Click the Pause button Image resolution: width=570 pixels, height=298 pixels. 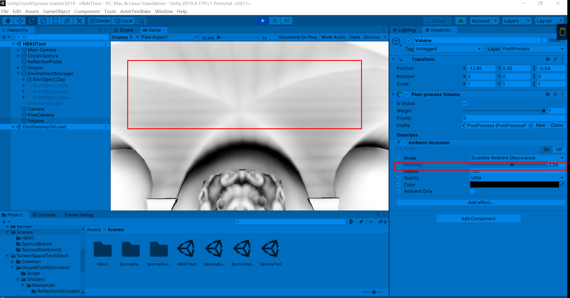275,21
